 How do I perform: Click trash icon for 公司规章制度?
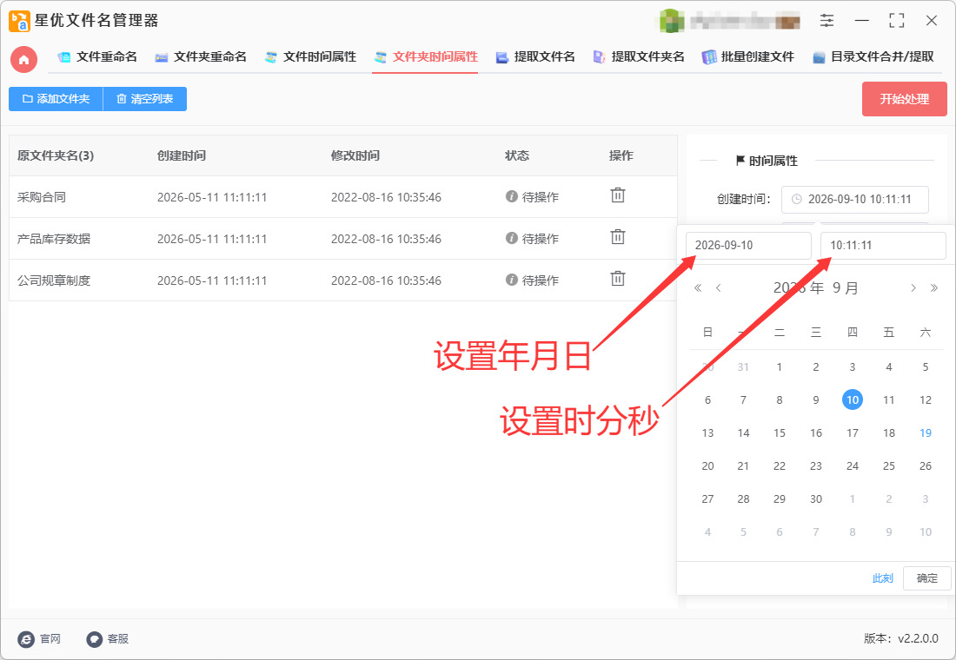(618, 279)
